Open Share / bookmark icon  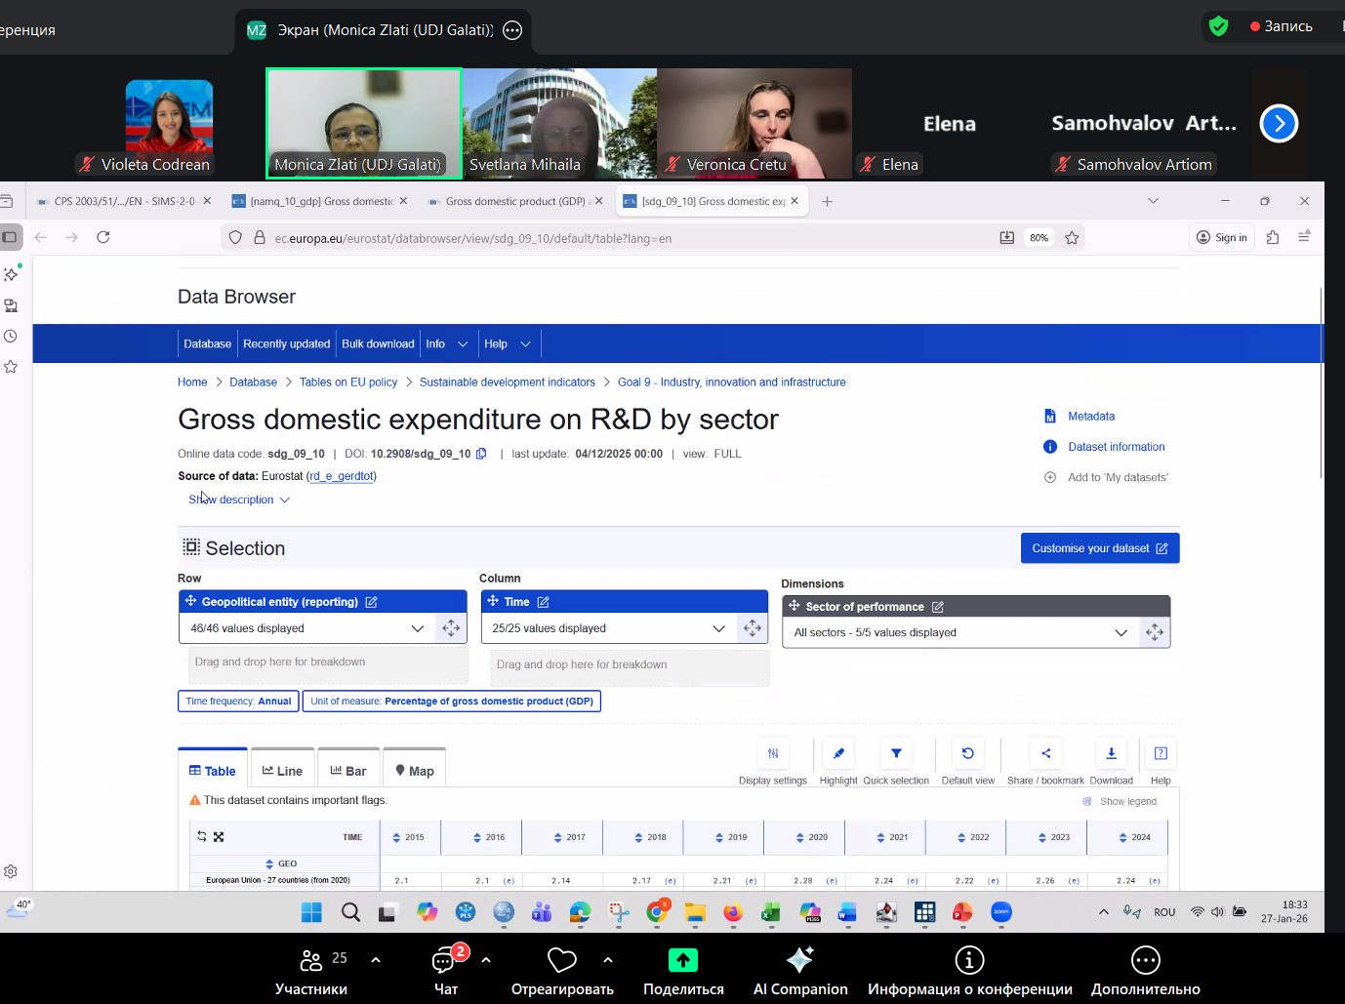[x=1045, y=753]
